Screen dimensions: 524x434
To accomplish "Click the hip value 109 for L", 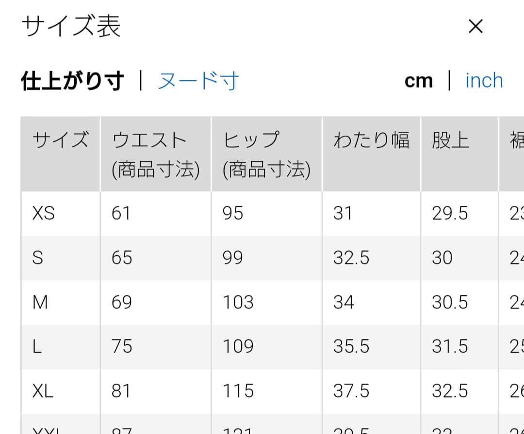I will pos(238,346).
